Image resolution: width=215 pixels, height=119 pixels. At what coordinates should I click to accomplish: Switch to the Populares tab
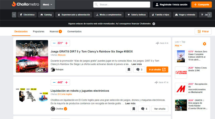coord(38,32)
